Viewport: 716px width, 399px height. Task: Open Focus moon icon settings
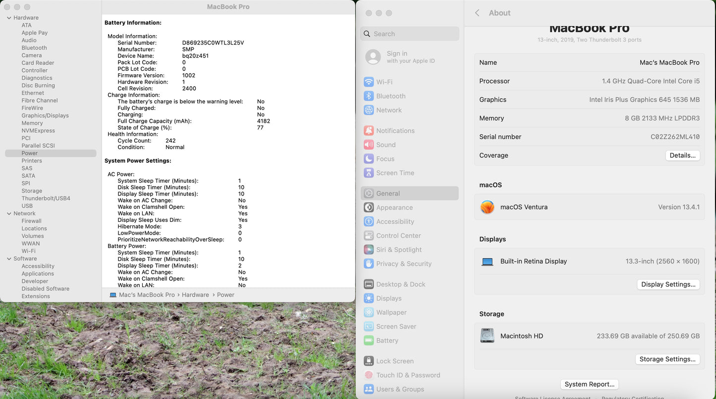[369, 159]
